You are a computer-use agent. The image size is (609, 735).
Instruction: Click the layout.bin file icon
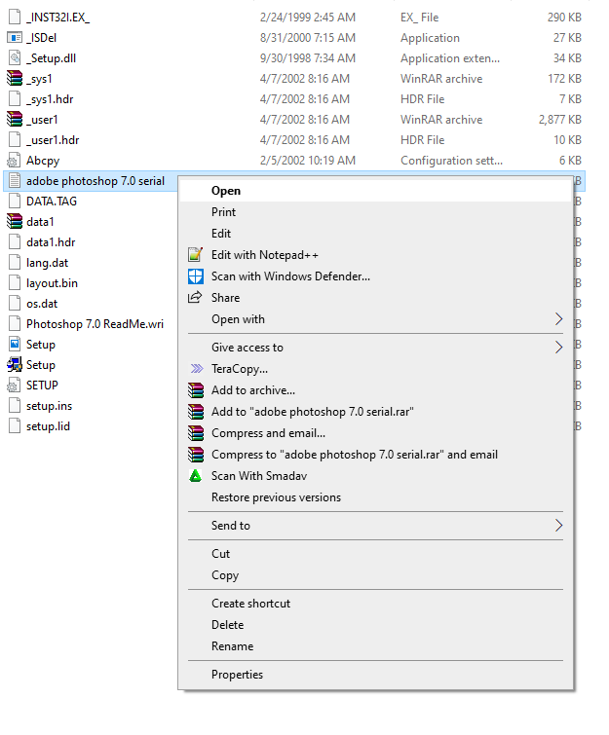15,282
